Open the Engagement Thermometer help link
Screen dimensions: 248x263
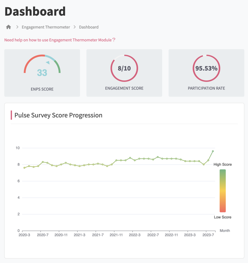point(60,40)
